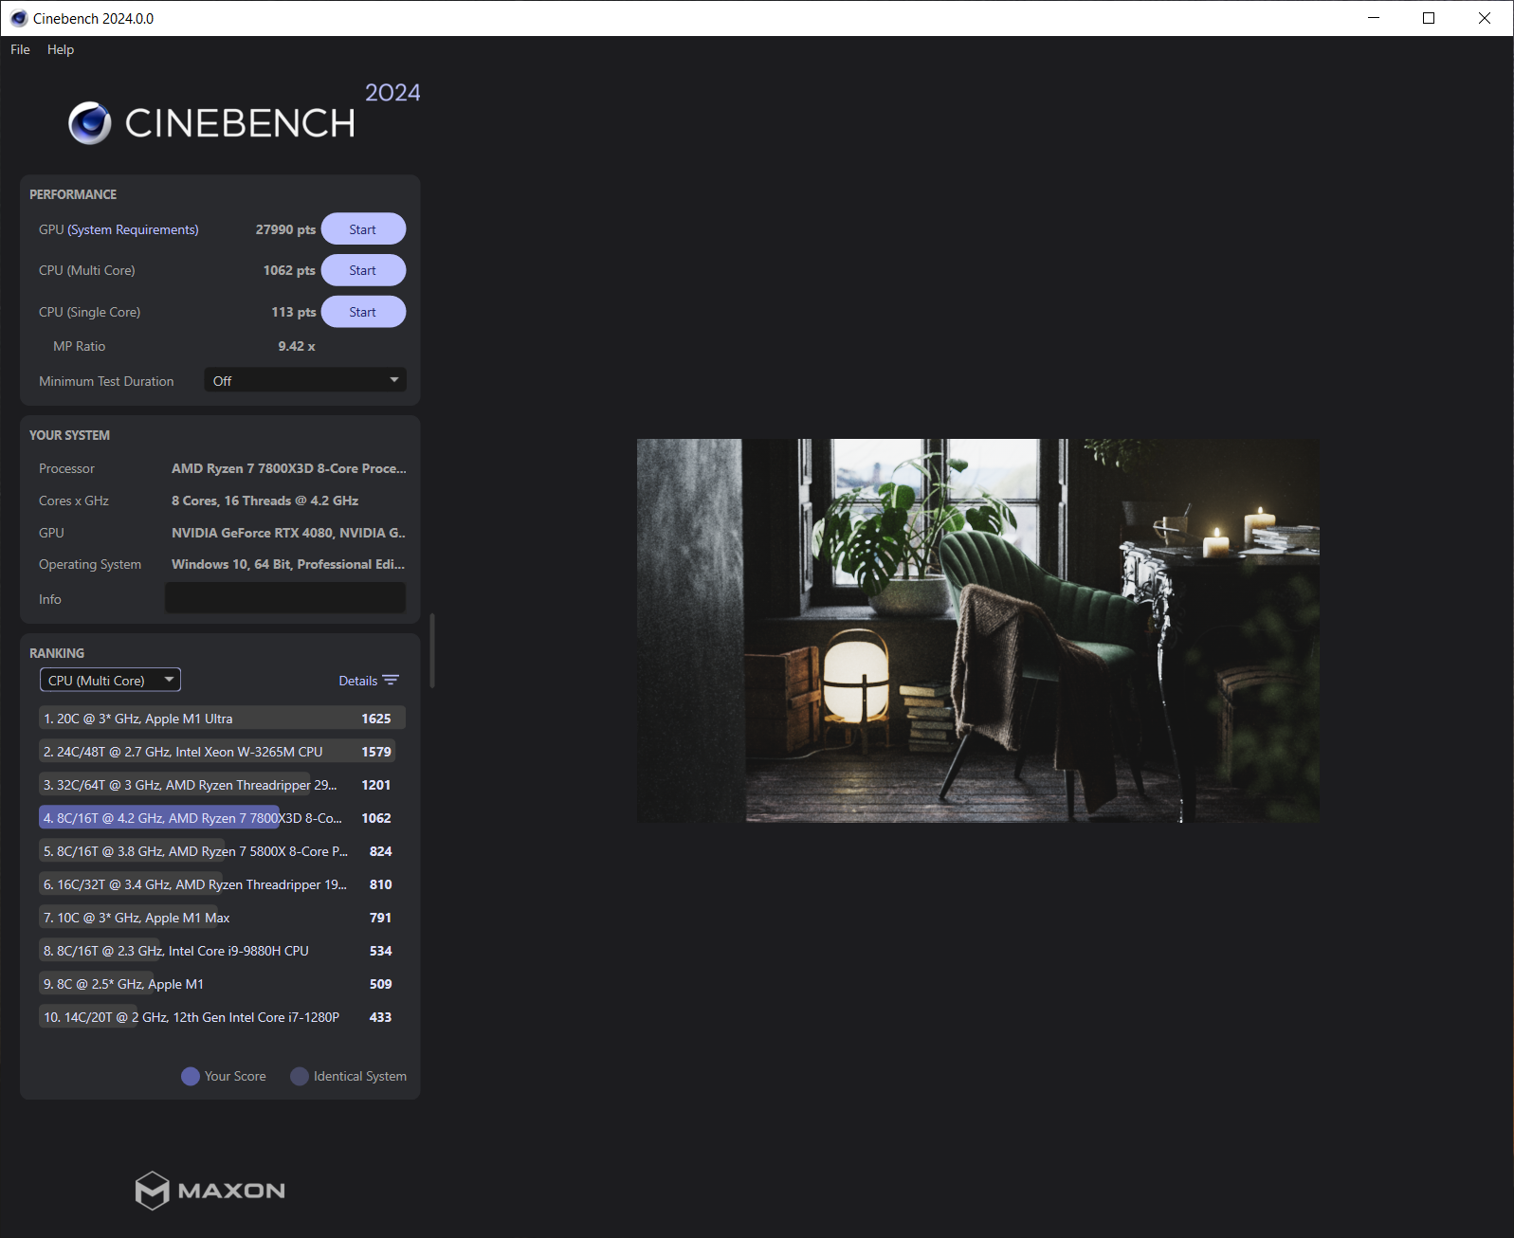Click the 8 Cores, 16 Threads value

(x=265, y=501)
